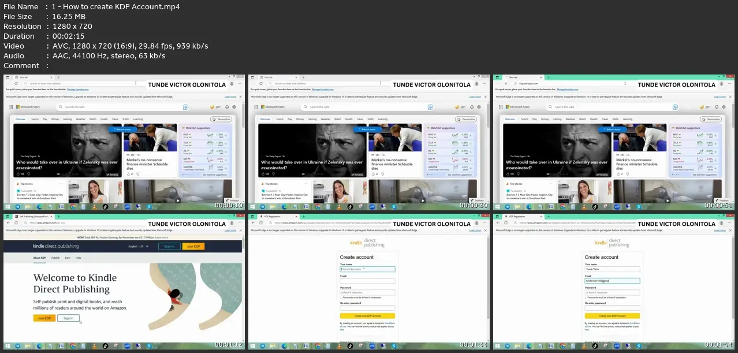Click the Personalize button in 00:00:10 frame
Image resolution: width=738 pixels, height=353 pixels.
[x=221, y=119]
